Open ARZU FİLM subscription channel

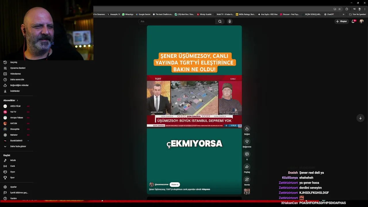15,106
